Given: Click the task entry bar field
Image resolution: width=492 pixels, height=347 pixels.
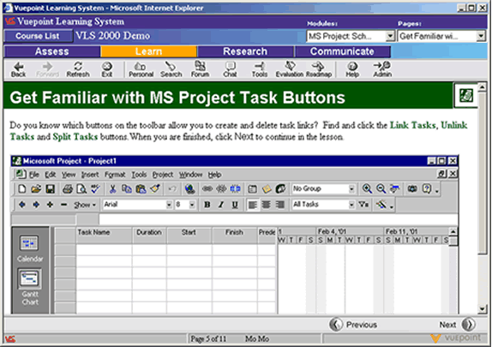Looking at the screenshot, I should [278, 219].
